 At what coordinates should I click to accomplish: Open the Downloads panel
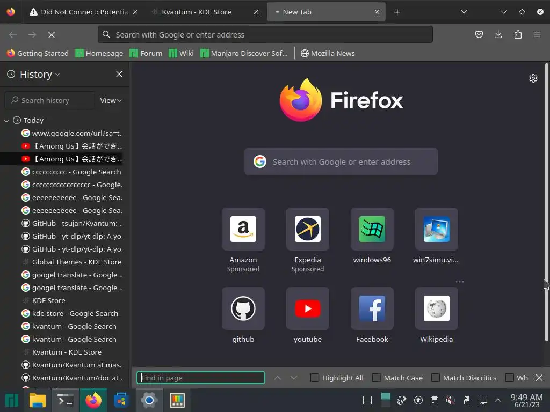(x=498, y=34)
